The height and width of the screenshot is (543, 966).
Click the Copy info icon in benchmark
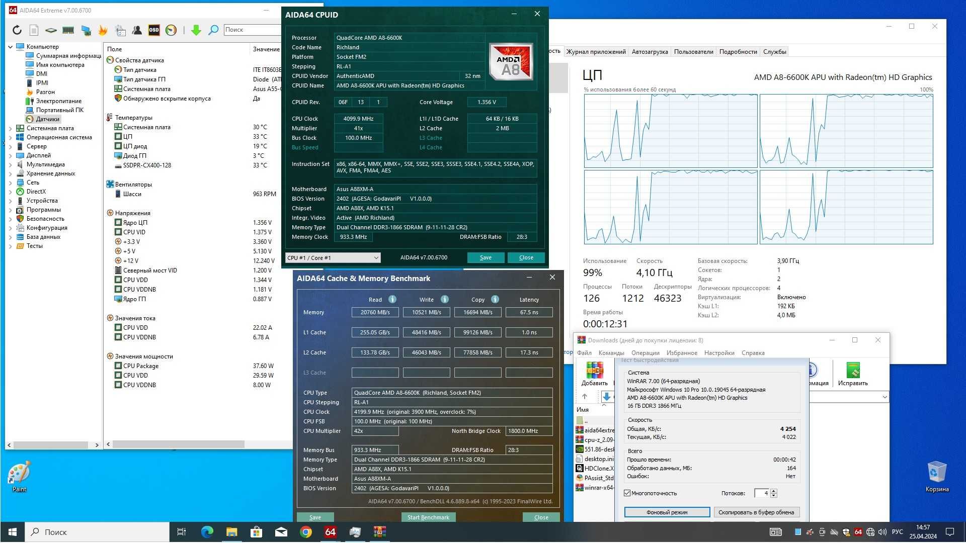coord(495,299)
